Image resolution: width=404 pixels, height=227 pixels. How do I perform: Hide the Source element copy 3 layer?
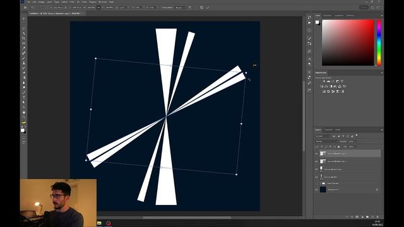coord(316,154)
